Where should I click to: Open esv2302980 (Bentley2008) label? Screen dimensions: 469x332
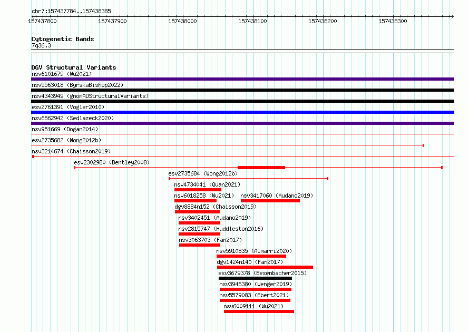tap(112, 162)
